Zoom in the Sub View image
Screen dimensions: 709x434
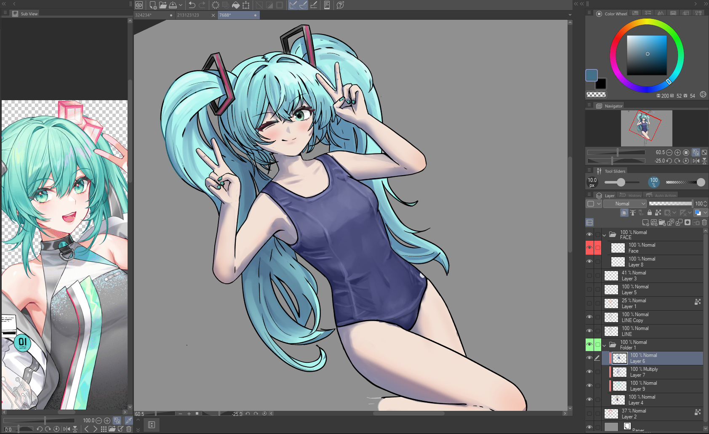pyautogui.click(x=107, y=421)
